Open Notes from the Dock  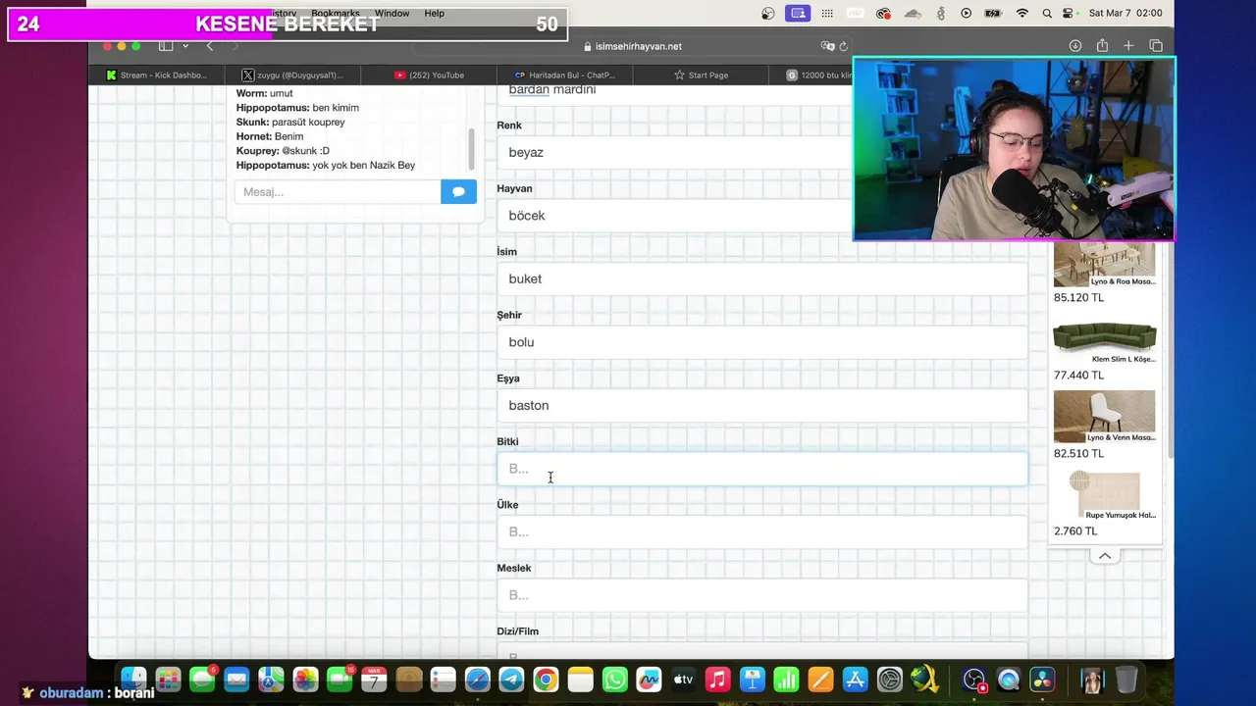[580, 679]
